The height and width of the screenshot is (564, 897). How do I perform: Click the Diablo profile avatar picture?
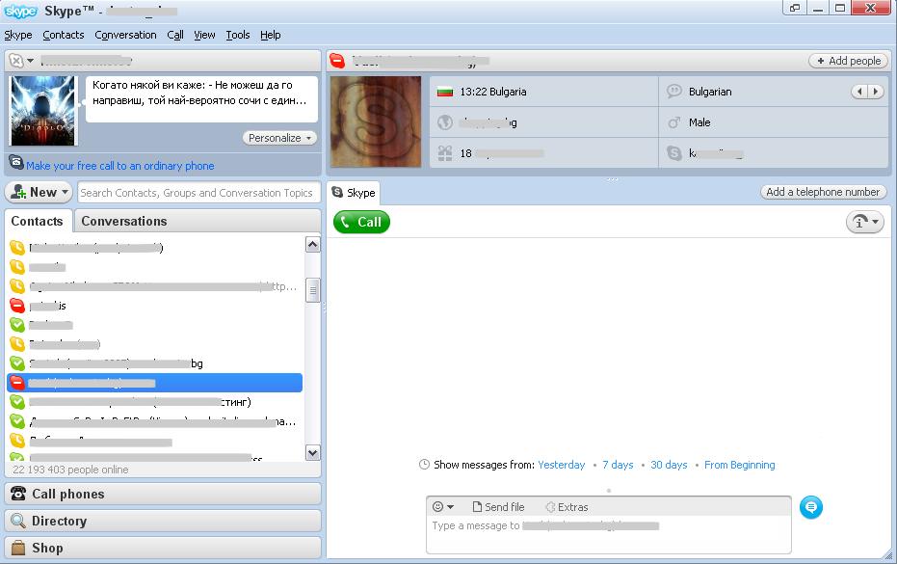click(43, 111)
